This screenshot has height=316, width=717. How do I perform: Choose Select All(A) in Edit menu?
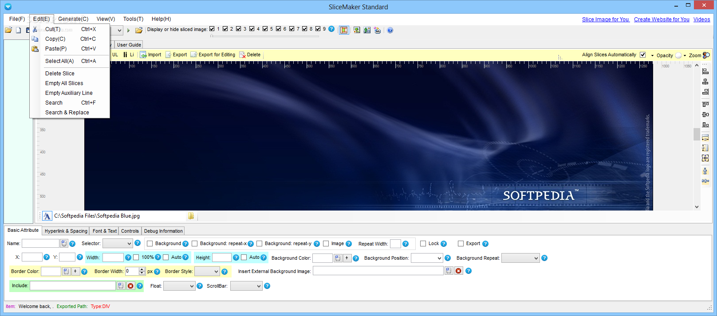point(70,61)
